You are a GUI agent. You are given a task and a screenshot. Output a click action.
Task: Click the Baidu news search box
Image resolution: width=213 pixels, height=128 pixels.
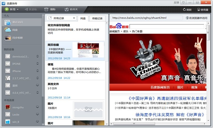click(x=167, y=26)
